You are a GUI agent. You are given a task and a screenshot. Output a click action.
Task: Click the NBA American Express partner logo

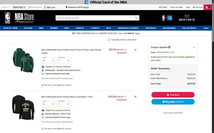point(167,18)
